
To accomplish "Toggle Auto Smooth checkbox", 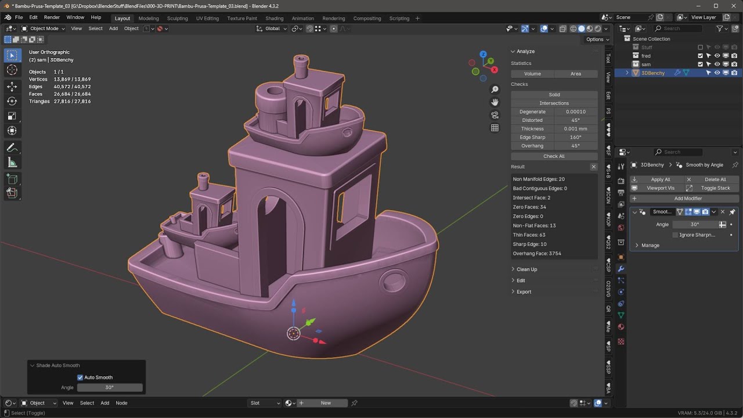I will coord(80,377).
